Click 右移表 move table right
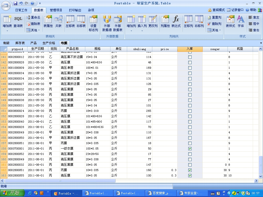263x197 pixels. pyautogui.click(x=81, y=22)
